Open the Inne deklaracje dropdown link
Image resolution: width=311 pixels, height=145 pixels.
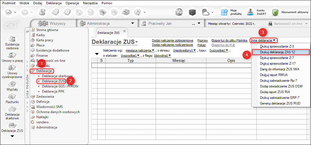tap(263, 40)
